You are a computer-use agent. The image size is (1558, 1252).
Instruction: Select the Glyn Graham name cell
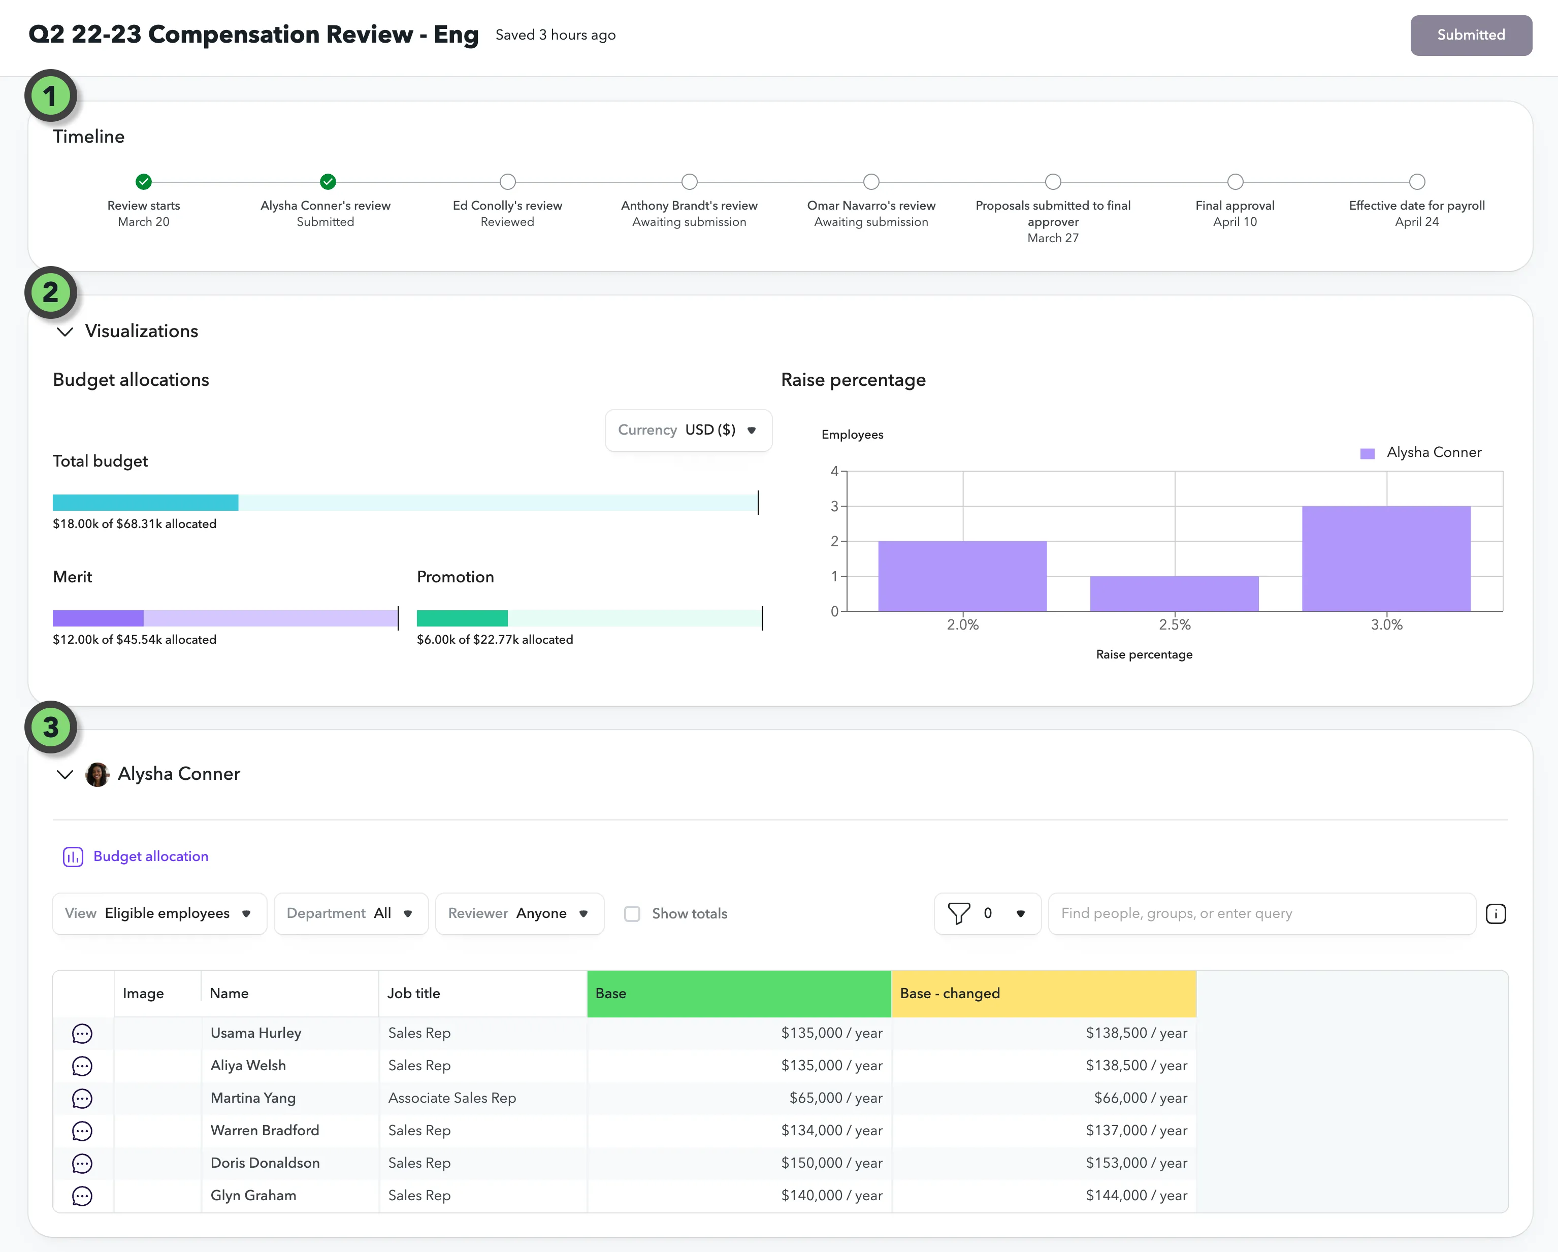(x=290, y=1196)
